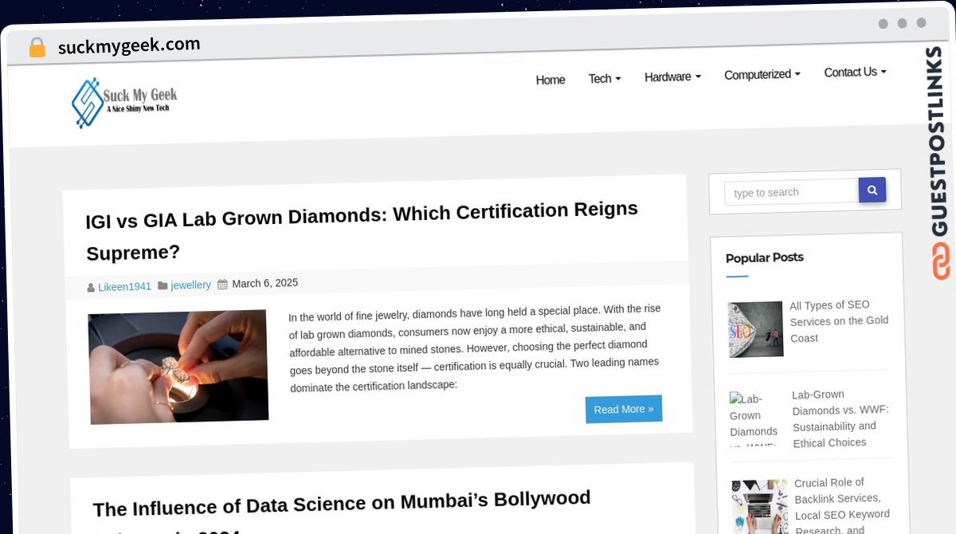Click the suckmygeek.com address text
Image resolution: width=956 pixels, height=534 pixels.
click(129, 45)
